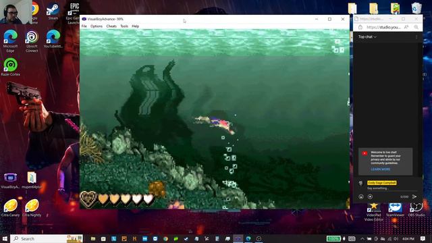Minimize the VisualBoyAdvance window

(317, 19)
